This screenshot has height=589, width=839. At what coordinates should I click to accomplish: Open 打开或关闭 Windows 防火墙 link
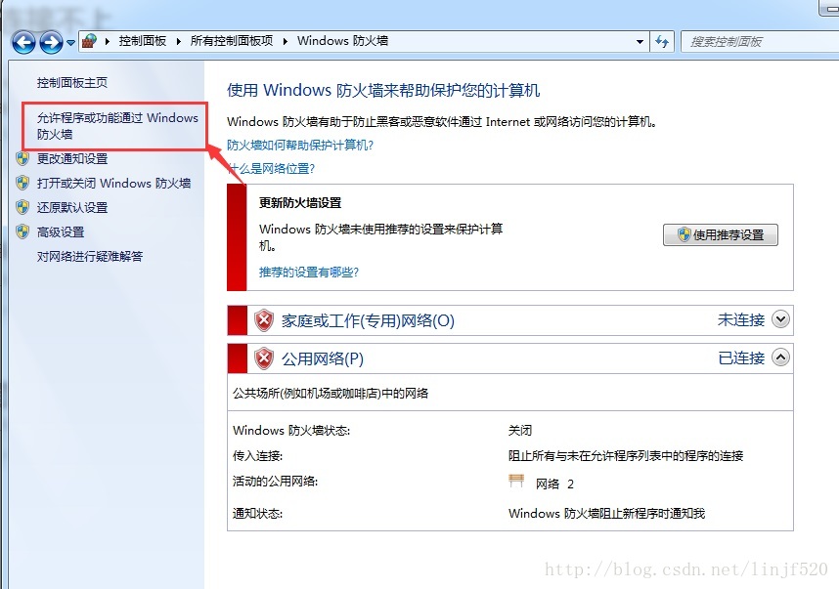(x=113, y=183)
